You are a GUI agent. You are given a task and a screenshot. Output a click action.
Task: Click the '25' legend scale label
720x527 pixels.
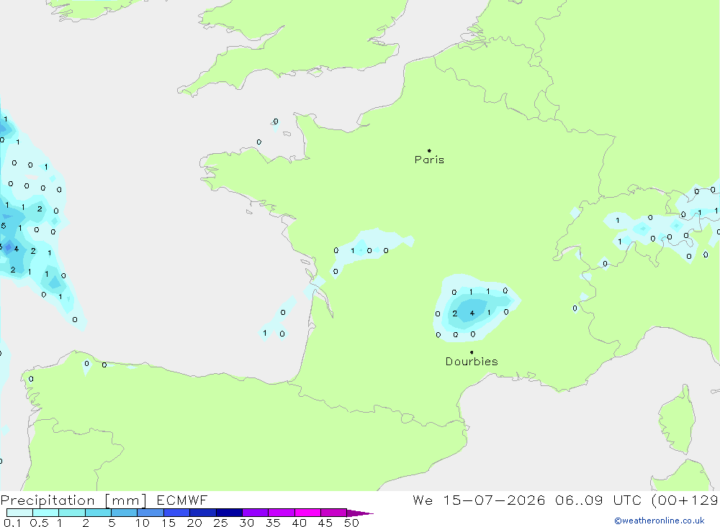[x=220, y=523]
